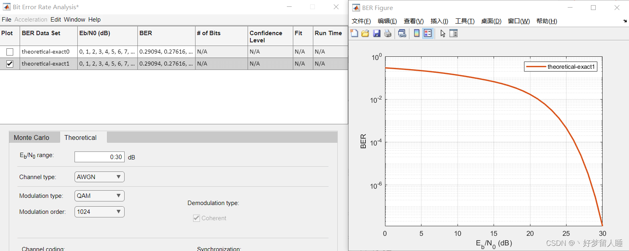Click the BER column header
Viewport: 629px width, 251px height.
(x=166, y=36)
